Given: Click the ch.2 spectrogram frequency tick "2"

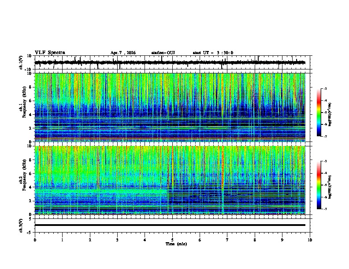Looking at the screenshot, I should pos(30,201).
